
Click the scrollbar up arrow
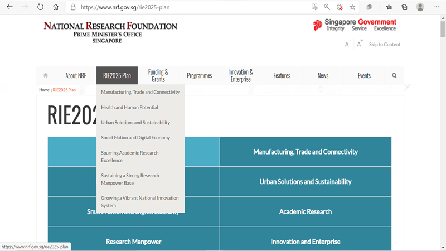pyautogui.click(x=443, y=18)
